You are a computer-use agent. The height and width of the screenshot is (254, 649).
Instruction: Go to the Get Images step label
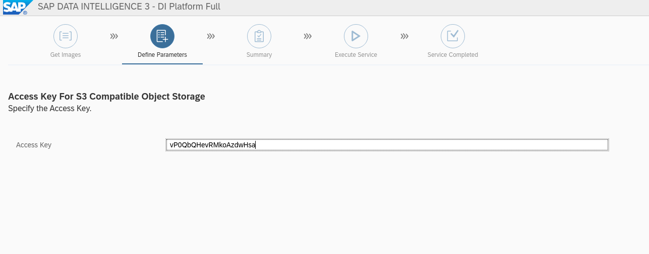66,55
